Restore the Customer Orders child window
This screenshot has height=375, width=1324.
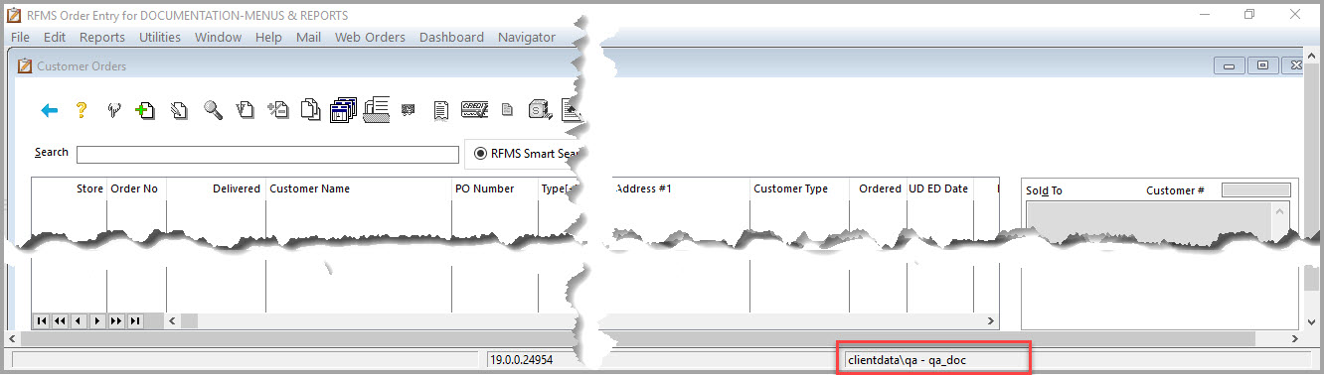pos(1262,65)
